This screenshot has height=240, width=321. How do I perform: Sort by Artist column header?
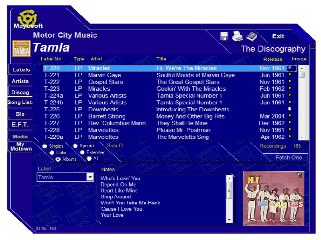point(96,59)
